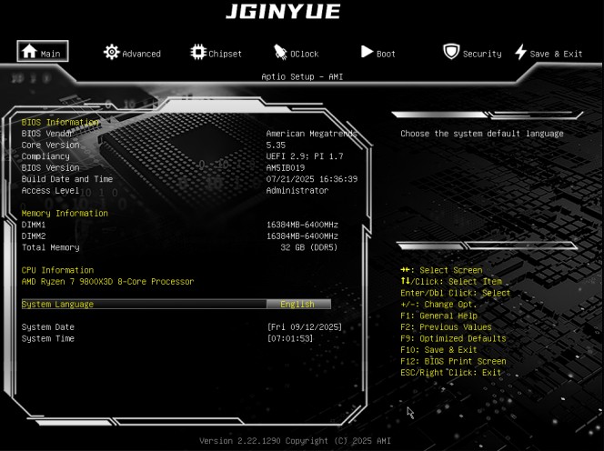This screenshot has width=604, height=451.
Task: Switch to the Security tab
Action: coord(482,54)
